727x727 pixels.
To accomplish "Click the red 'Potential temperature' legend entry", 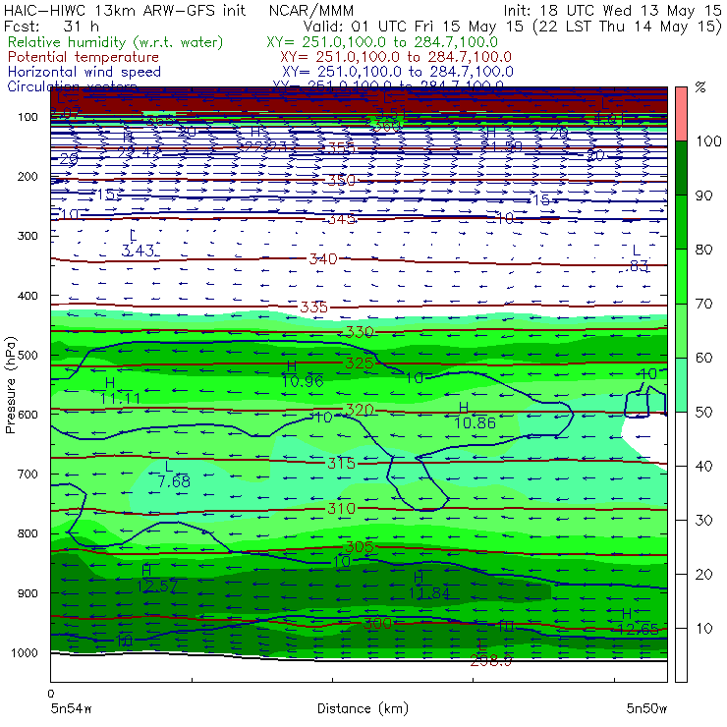I will [84, 57].
